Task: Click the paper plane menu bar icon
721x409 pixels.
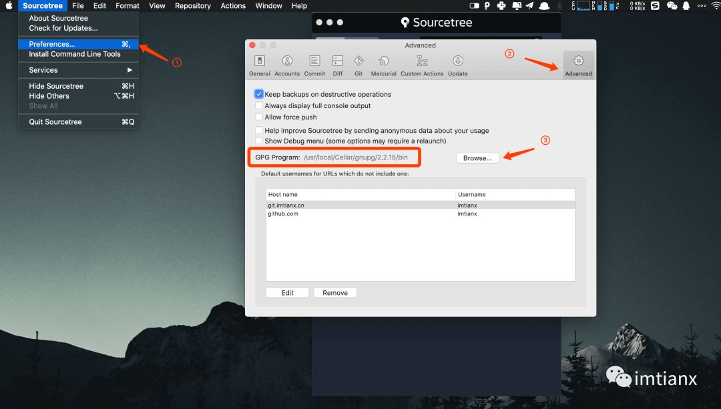Action: (529, 5)
